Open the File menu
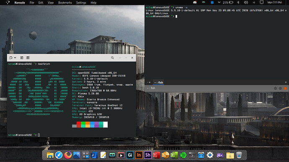289x162 pixels. point(32,3)
